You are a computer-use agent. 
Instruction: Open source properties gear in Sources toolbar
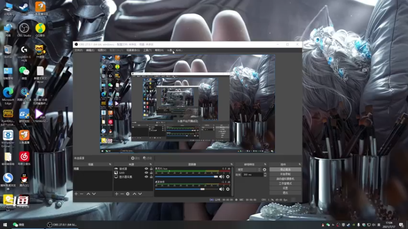coord(128,194)
